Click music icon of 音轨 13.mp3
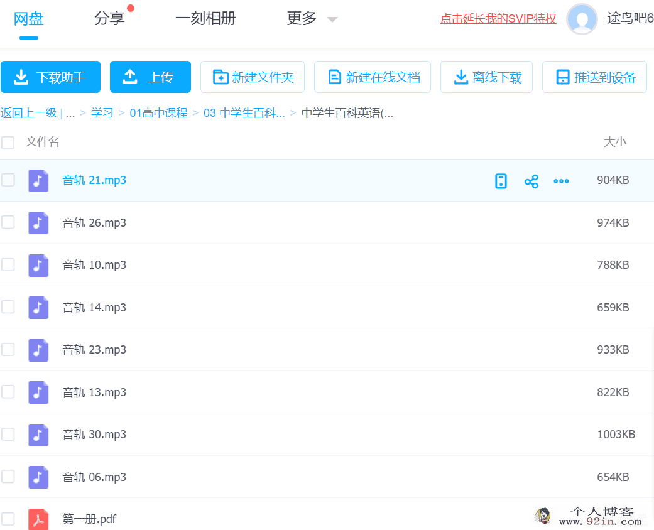The height and width of the screenshot is (530, 654). click(38, 392)
